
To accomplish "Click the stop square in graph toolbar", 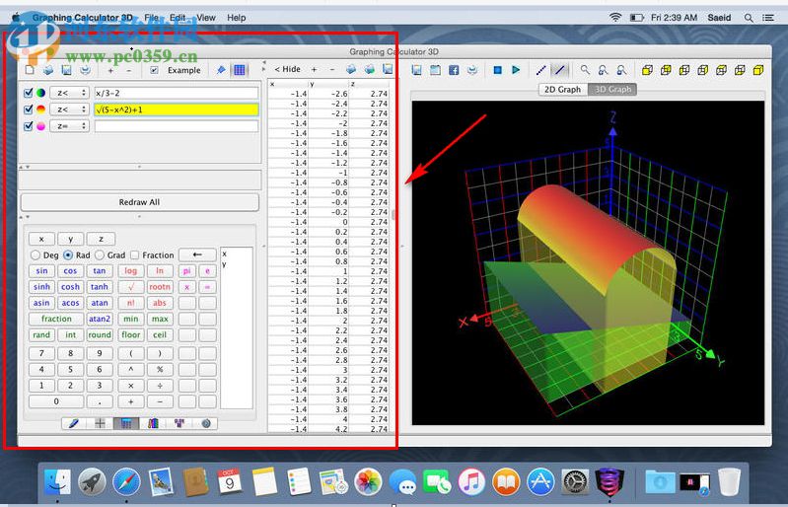I will [497, 70].
